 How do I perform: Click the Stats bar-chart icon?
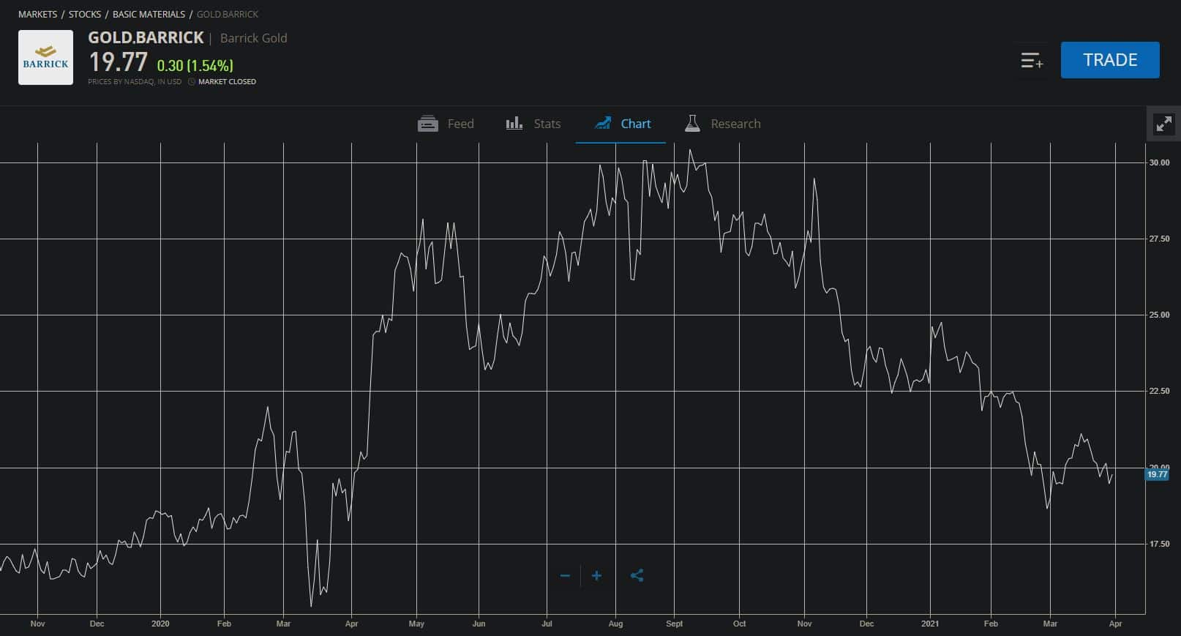tap(514, 123)
